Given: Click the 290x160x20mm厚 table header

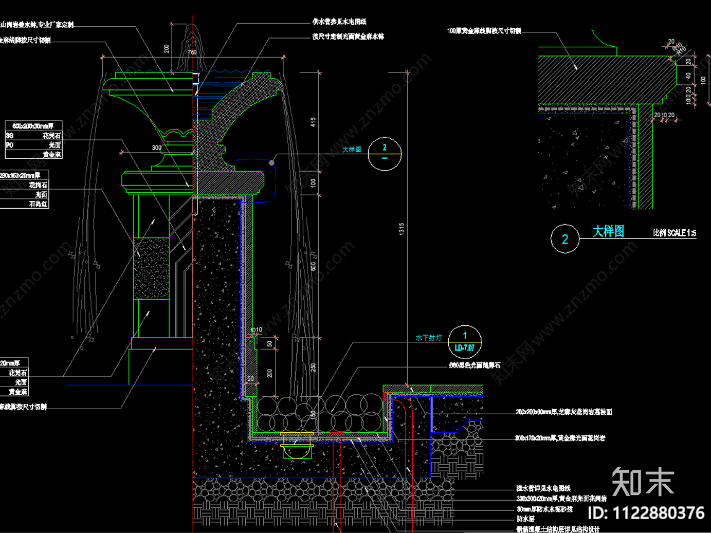Looking at the screenshot, I should (20, 175).
